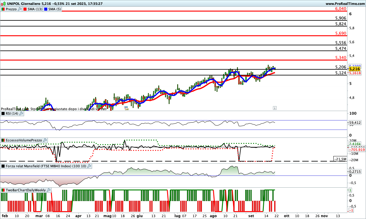This screenshot has height=219, width=366.
Task: Click the Storico dati aggiustato dividendi note
Action: point(69,109)
